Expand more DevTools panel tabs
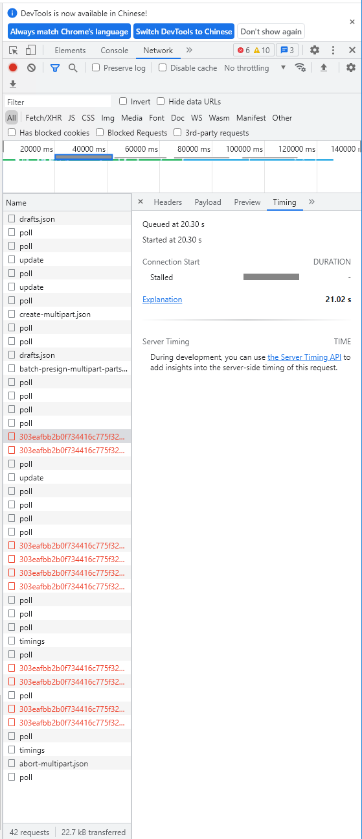 (x=189, y=50)
